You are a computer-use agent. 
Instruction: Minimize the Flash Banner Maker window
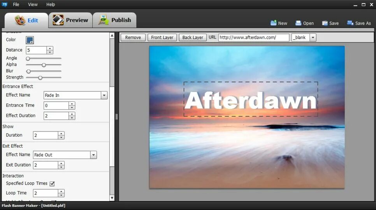click(x=355, y=5)
